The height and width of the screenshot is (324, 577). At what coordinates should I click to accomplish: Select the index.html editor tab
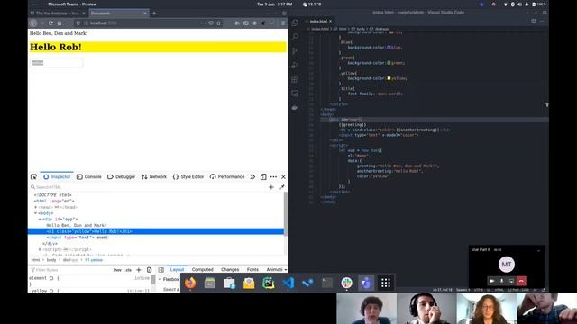point(318,22)
